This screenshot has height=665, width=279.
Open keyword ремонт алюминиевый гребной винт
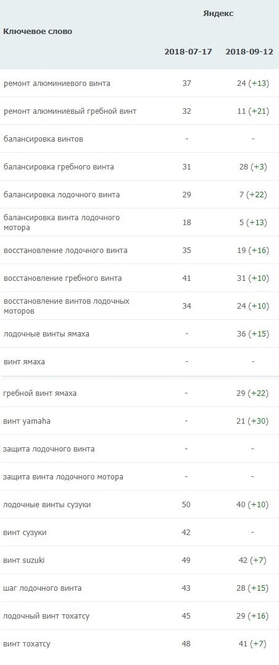point(70,111)
